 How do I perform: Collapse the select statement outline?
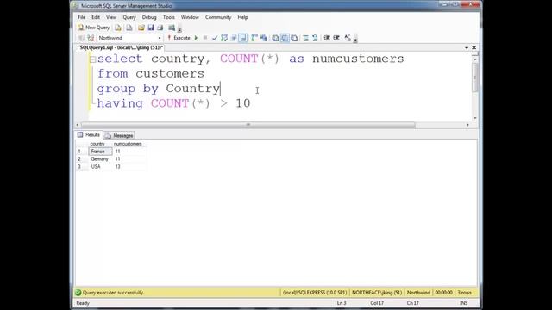93,59
